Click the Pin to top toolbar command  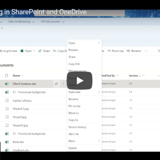[116, 51]
